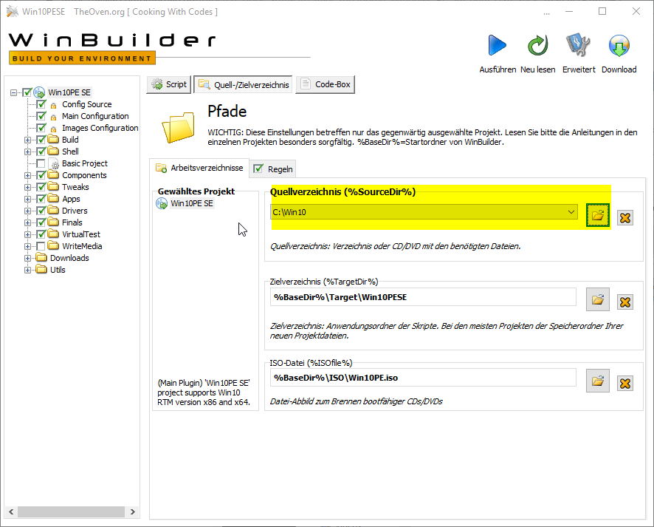Select the WriteMedia tree item
654x527 pixels.
pos(82,246)
